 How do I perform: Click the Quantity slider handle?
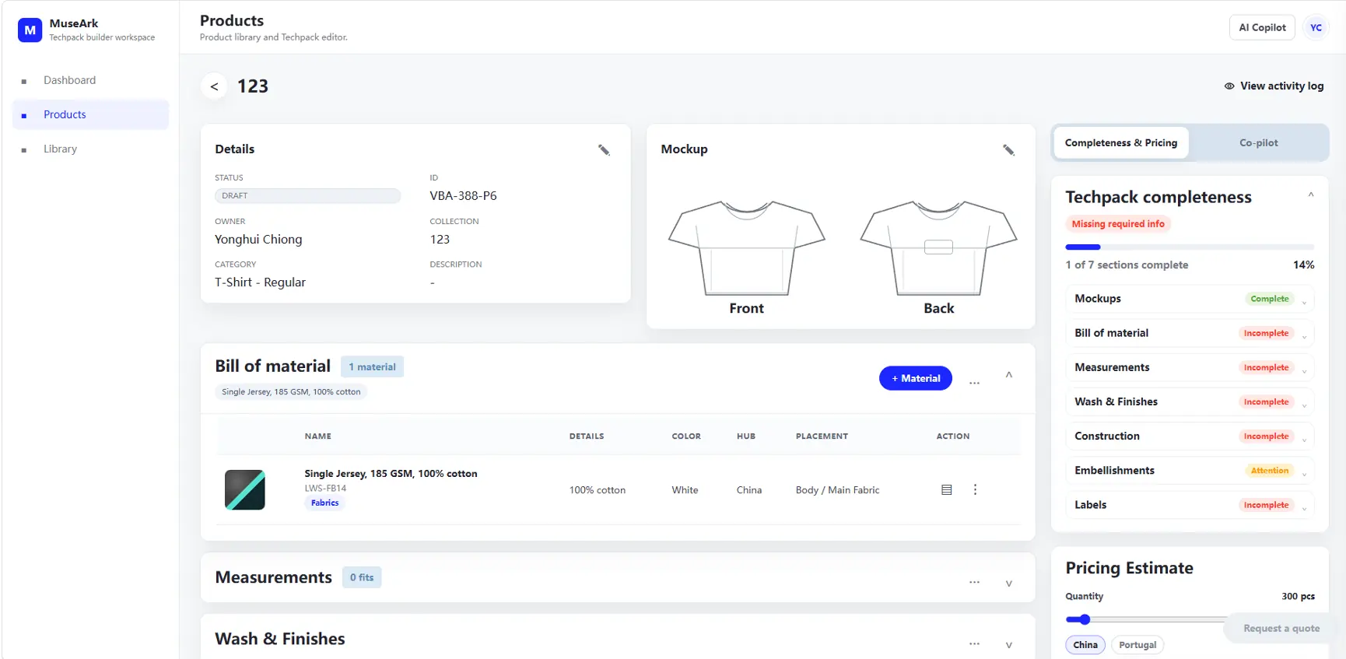tap(1085, 619)
